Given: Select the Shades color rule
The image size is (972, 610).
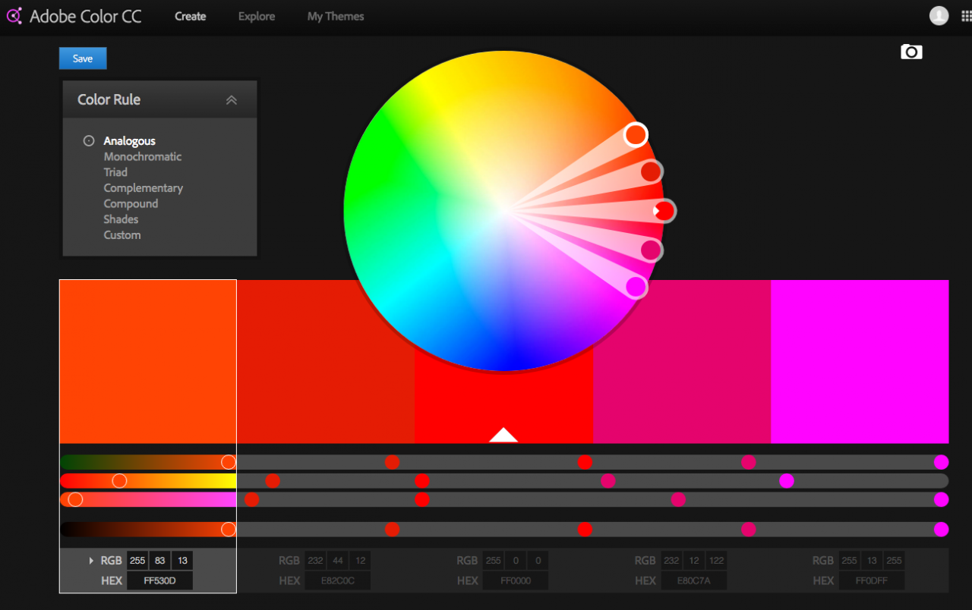Looking at the screenshot, I should click(120, 219).
